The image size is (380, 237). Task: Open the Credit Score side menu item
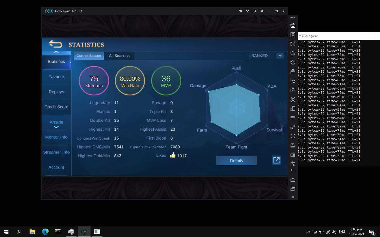[56, 107]
